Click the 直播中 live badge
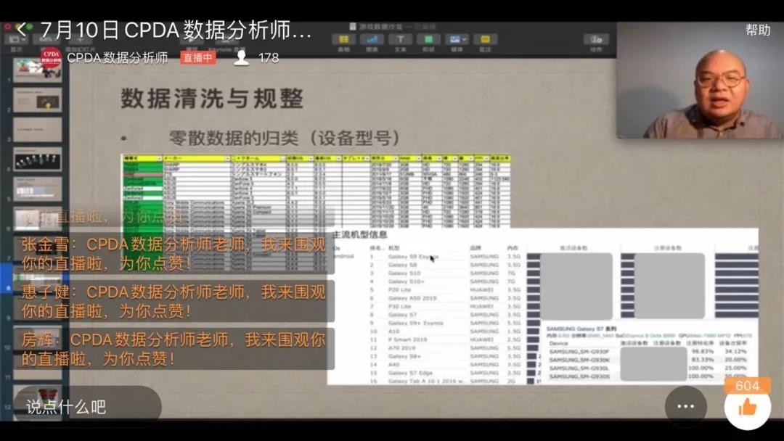The width and height of the screenshot is (784, 441). point(197,58)
